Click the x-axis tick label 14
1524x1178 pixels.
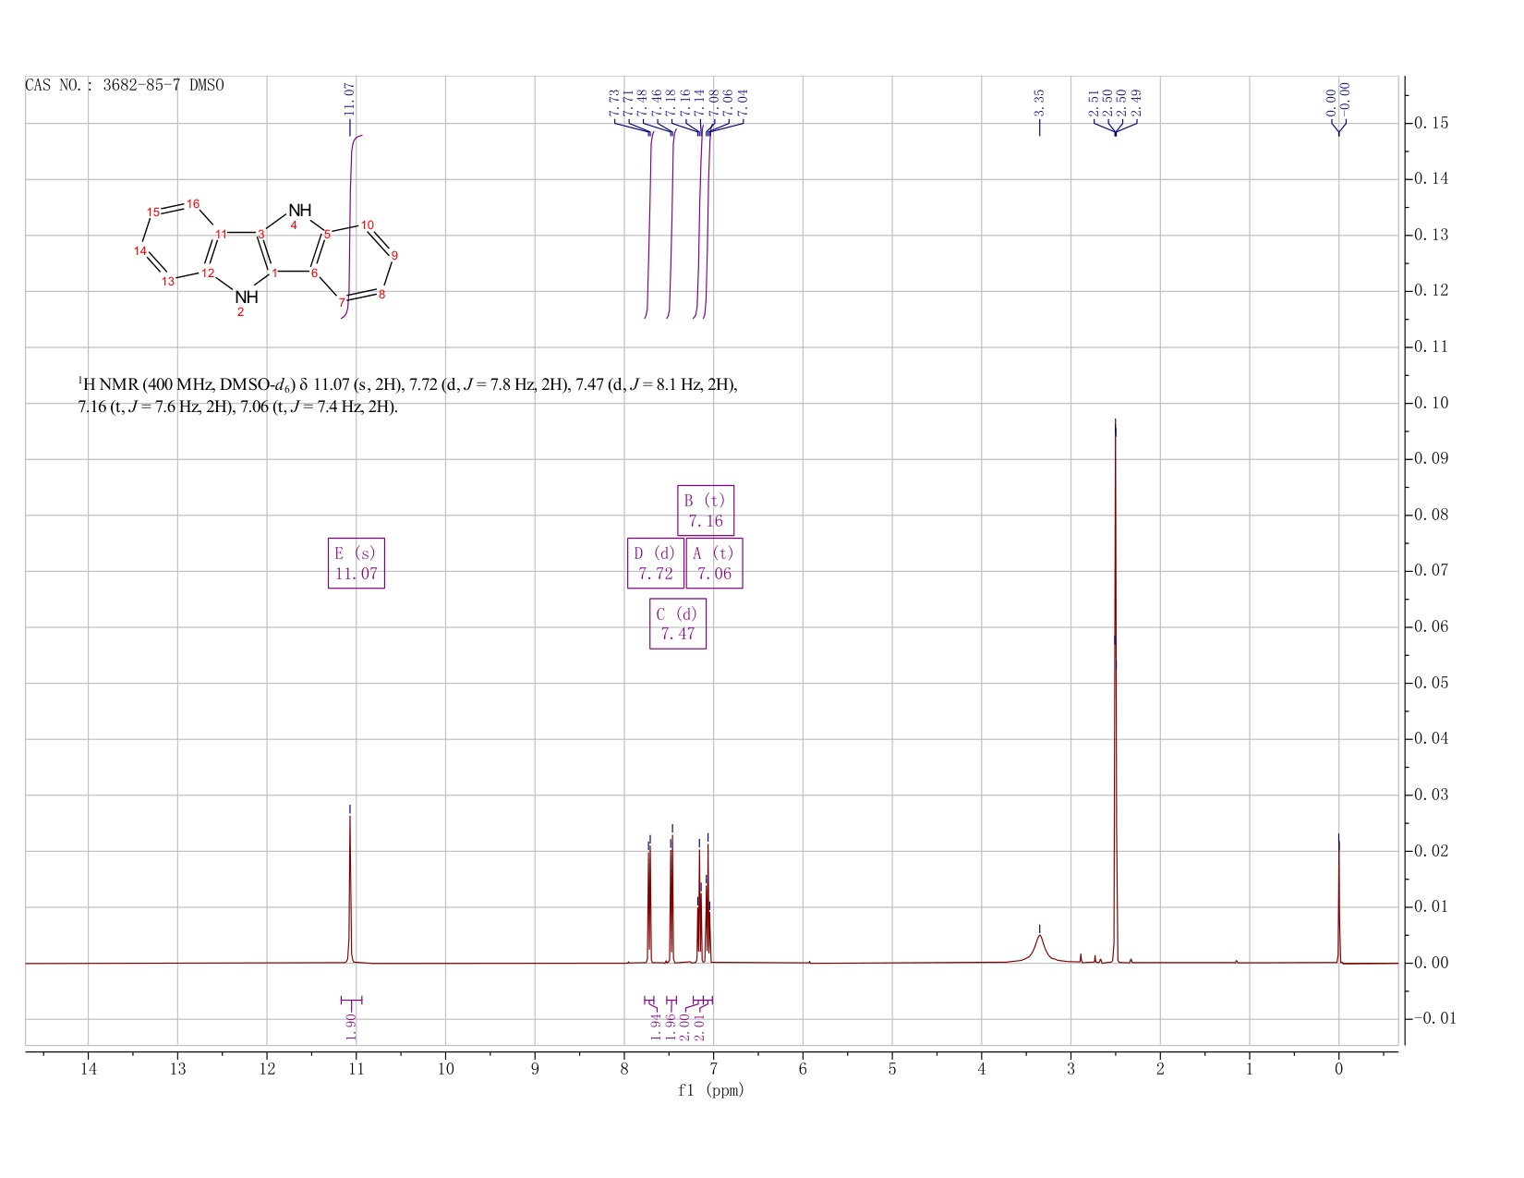click(x=88, y=1069)
